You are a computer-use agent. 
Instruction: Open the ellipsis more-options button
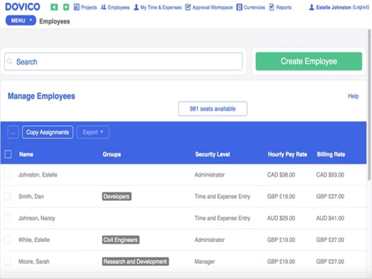[x=13, y=133]
